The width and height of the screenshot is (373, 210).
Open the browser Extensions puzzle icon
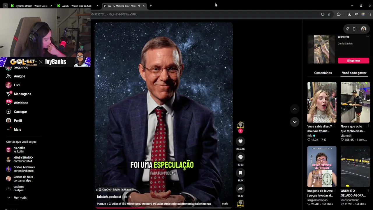339,14
